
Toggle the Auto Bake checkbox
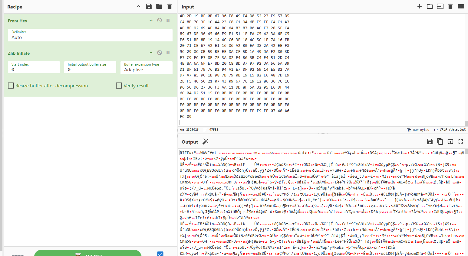coord(160,254)
